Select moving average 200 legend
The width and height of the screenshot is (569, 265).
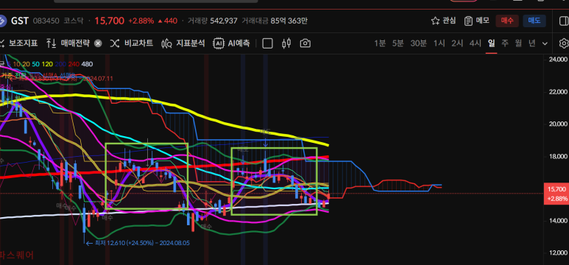(x=60, y=64)
